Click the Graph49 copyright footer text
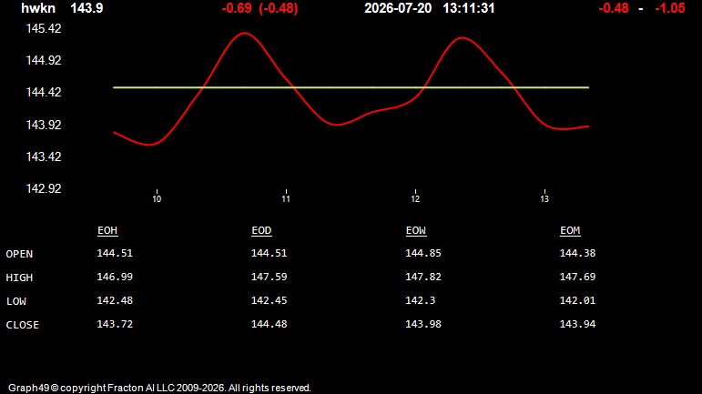This screenshot has width=702, height=394. coord(159,388)
